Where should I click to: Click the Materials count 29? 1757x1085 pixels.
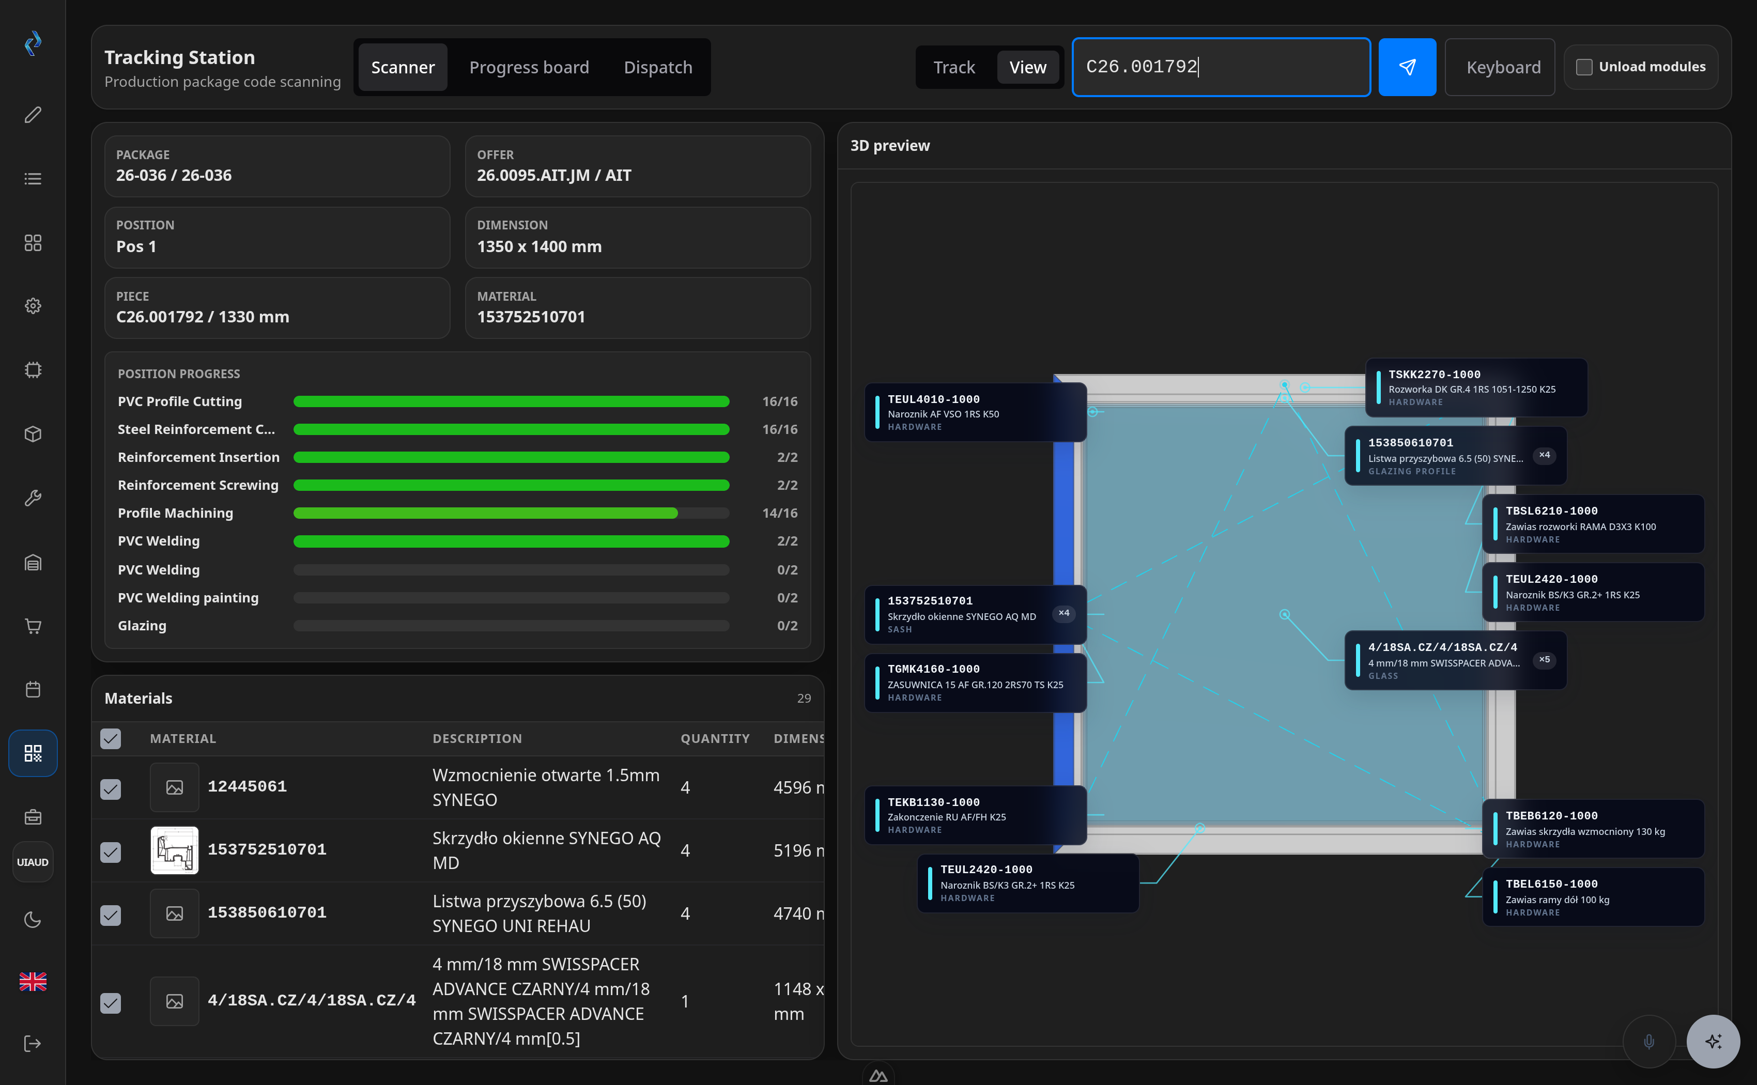click(803, 698)
